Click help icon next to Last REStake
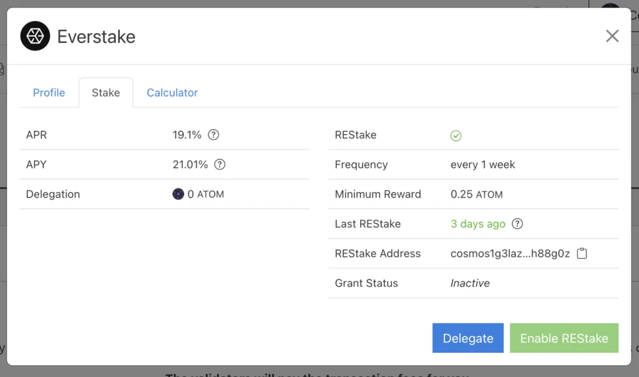639x377 pixels. pyautogui.click(x=517, y=224)
